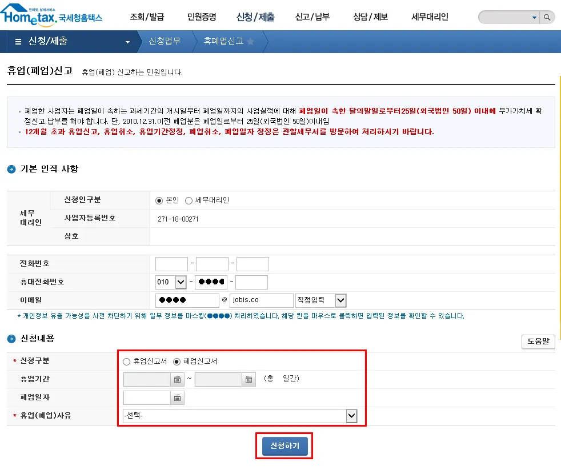Open the calendar picker for 폐업일자

pos(177,397)
